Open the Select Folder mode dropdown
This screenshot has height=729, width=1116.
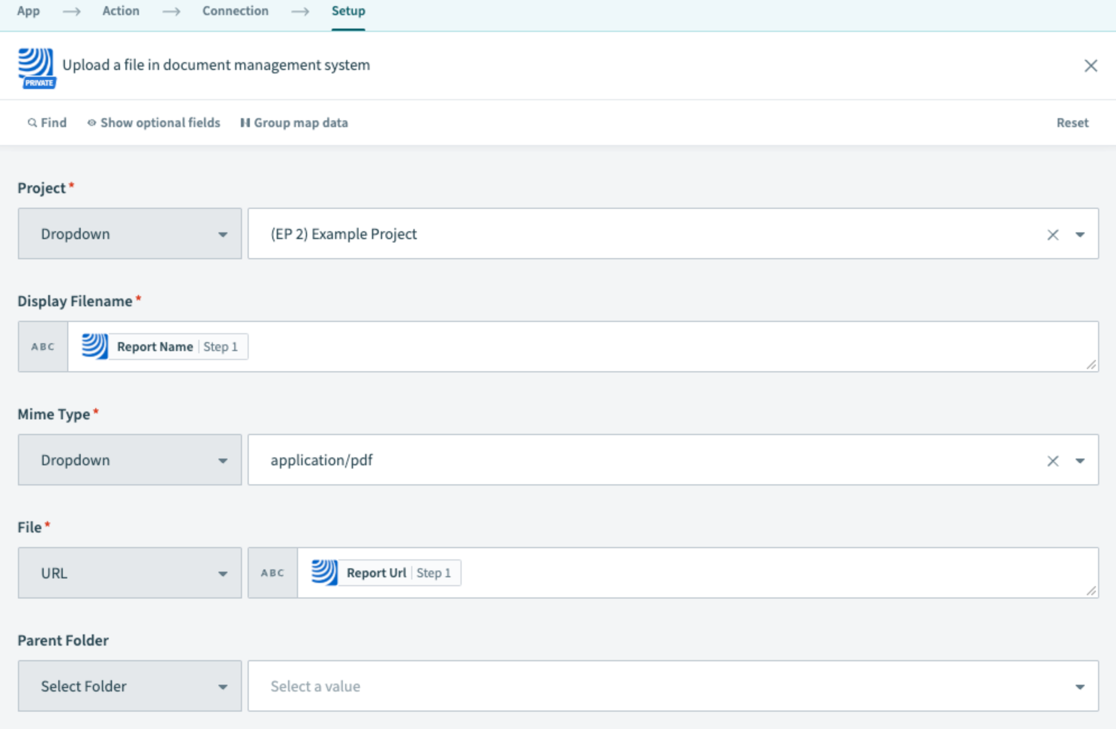(130, 686)
